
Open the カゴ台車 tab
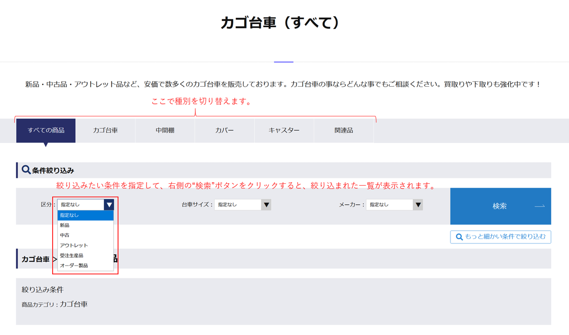click(x=105, y=130)
